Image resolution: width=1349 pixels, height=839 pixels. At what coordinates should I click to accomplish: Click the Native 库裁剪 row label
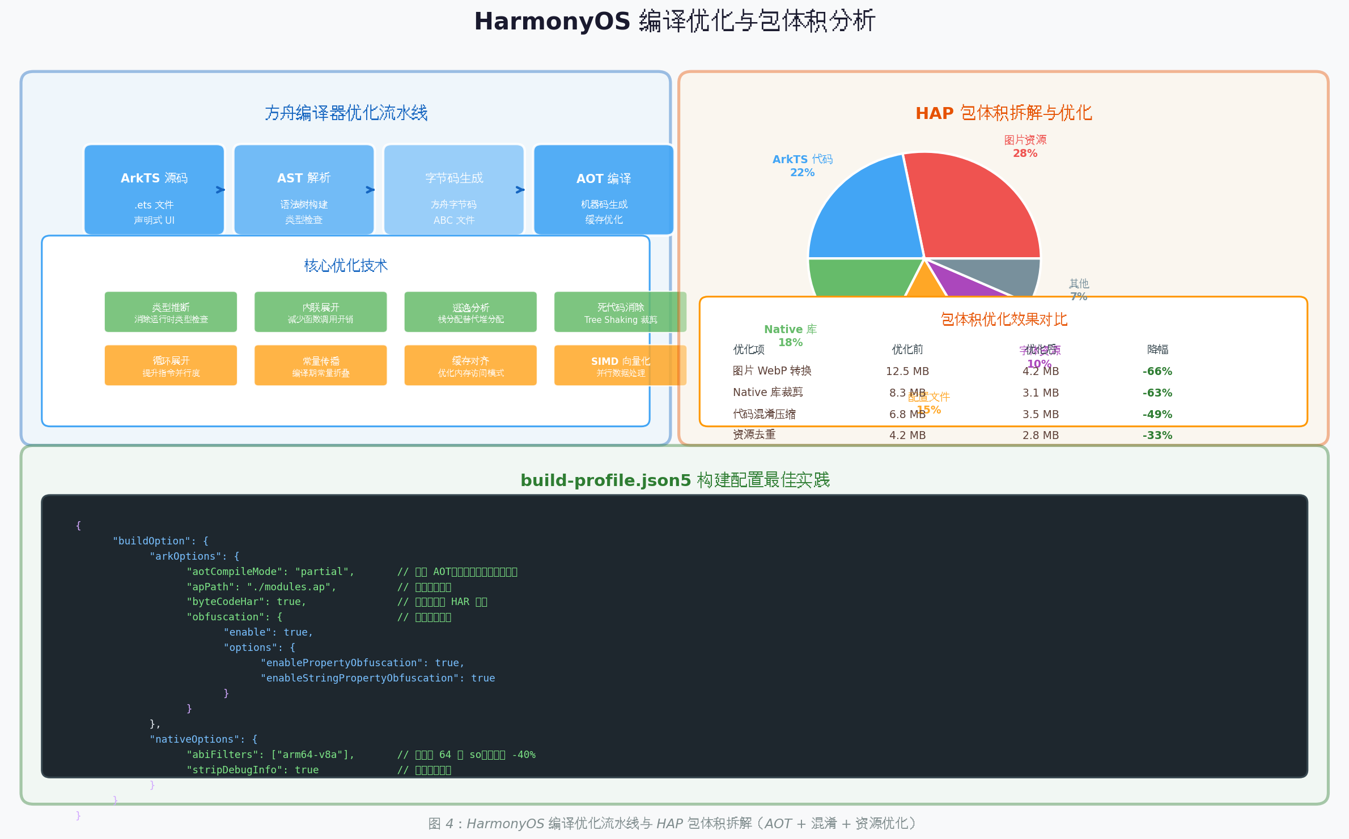point(767,393)
